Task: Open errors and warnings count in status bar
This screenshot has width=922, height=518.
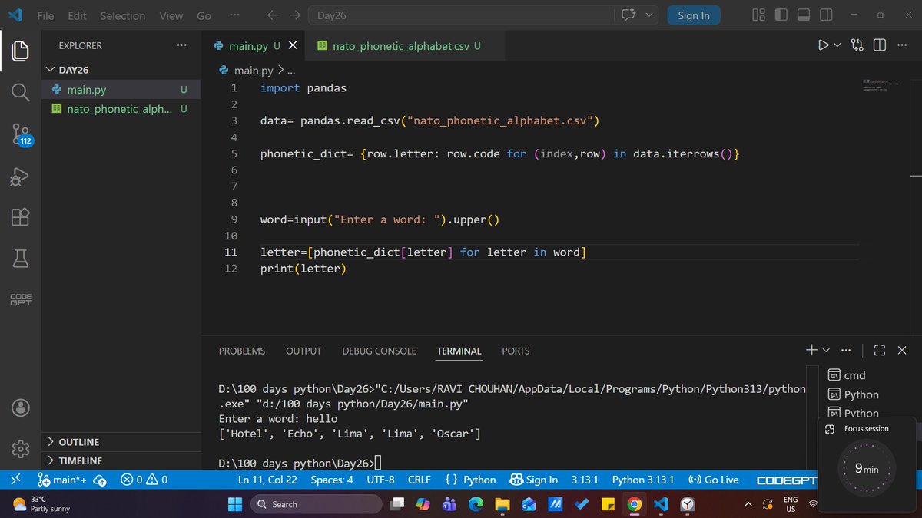Action: coord(144,480)
